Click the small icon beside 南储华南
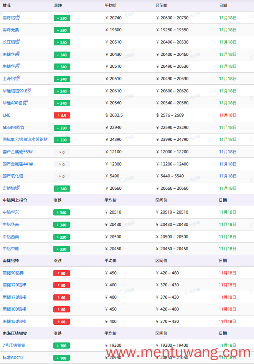The height and width of the screenshot is (364, 254). pos(19,53)
